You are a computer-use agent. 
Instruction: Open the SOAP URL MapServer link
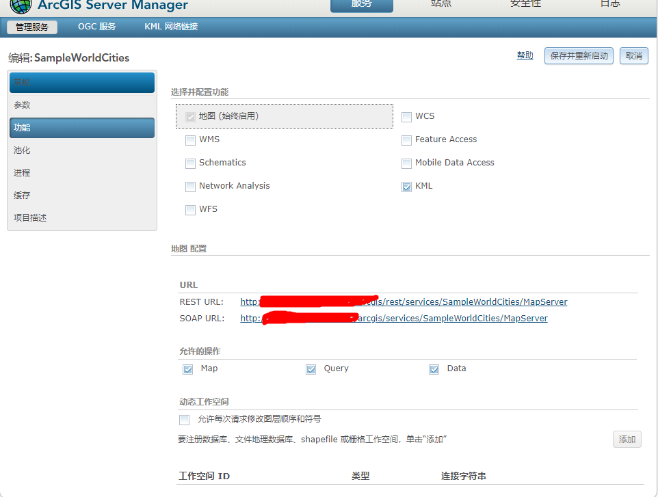pos(394,319)
